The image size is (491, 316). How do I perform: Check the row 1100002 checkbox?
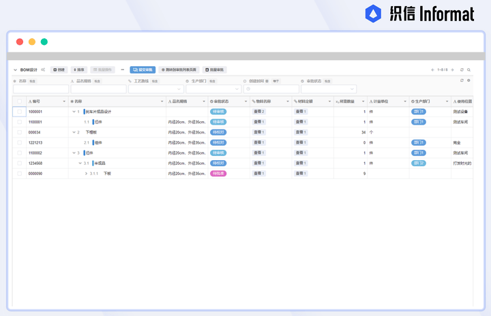point(19,153)
